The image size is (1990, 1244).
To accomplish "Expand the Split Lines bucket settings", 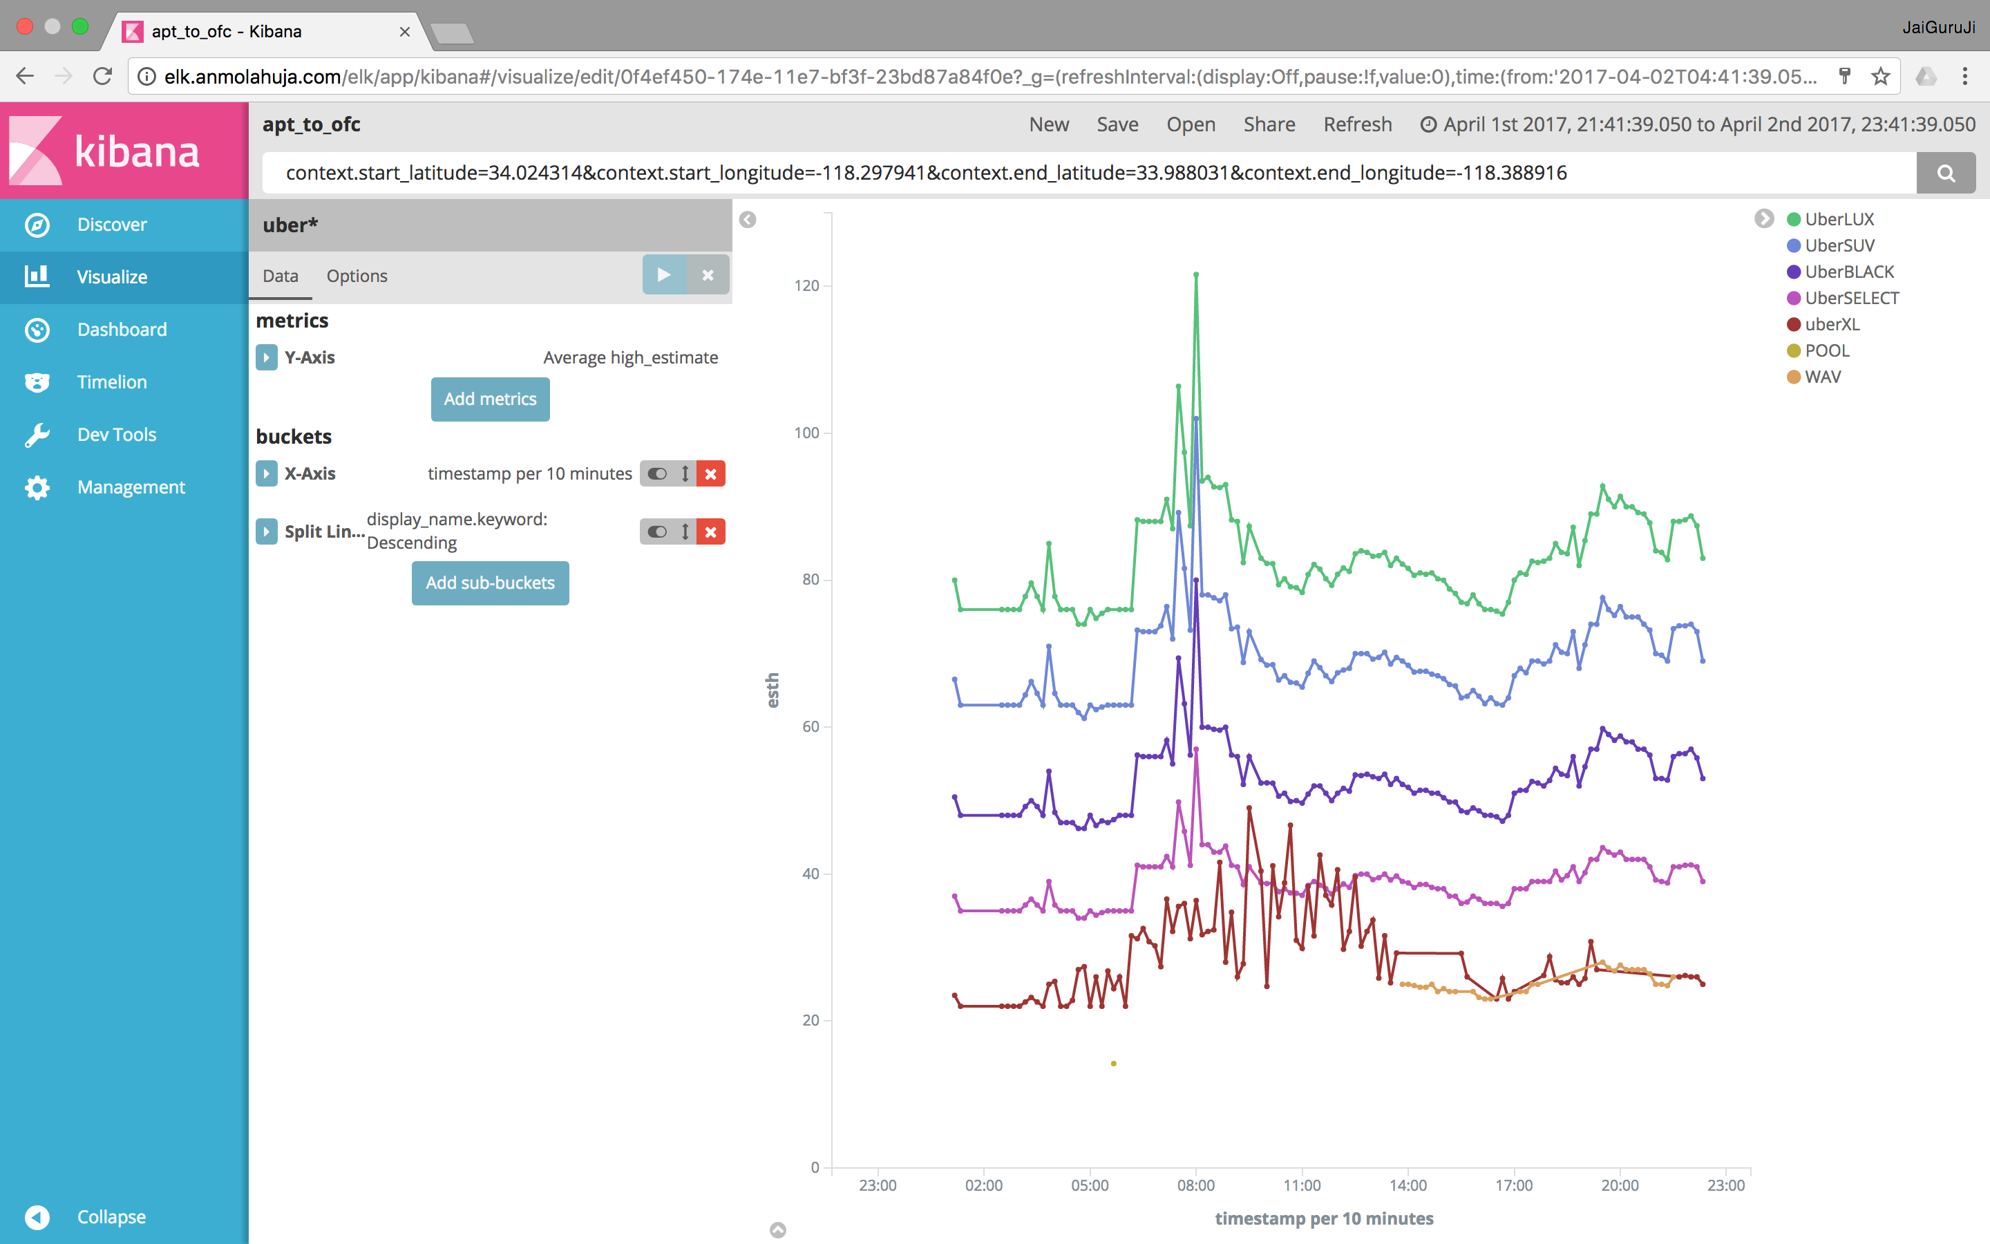I will pos(267,531).
